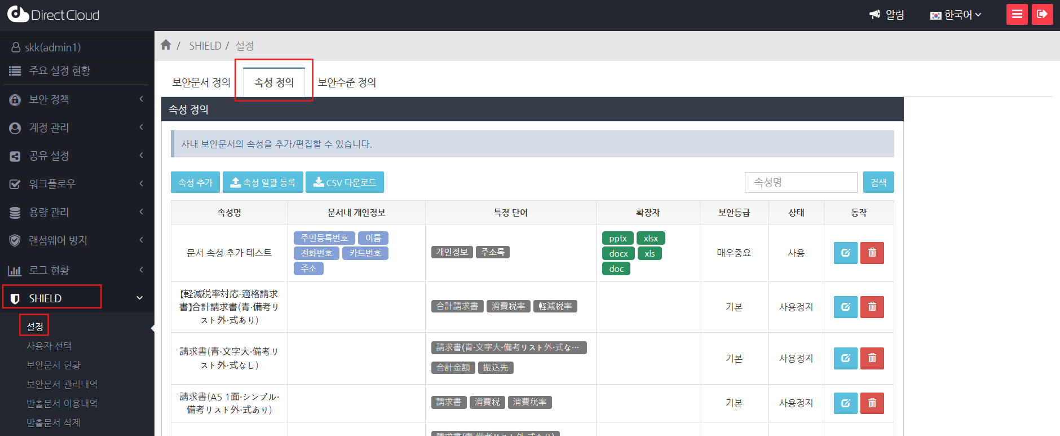Open 사용자 선택 under SHIELD
This screenshot has width=1060, height=436.
[x=49, y=346]
